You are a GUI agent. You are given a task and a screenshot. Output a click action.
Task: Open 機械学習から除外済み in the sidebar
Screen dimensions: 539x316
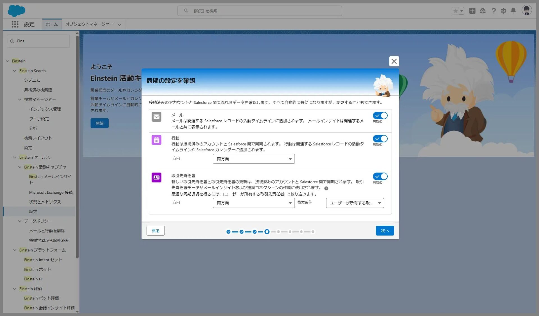pos(49,241)
